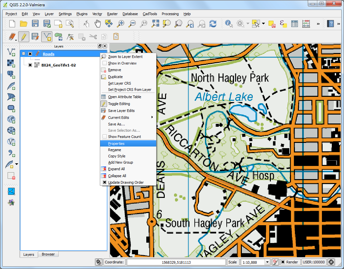This screenshot has height=269, width=344.
Task: Toggle visibility of the Roads layer
Action: point(30,54)
